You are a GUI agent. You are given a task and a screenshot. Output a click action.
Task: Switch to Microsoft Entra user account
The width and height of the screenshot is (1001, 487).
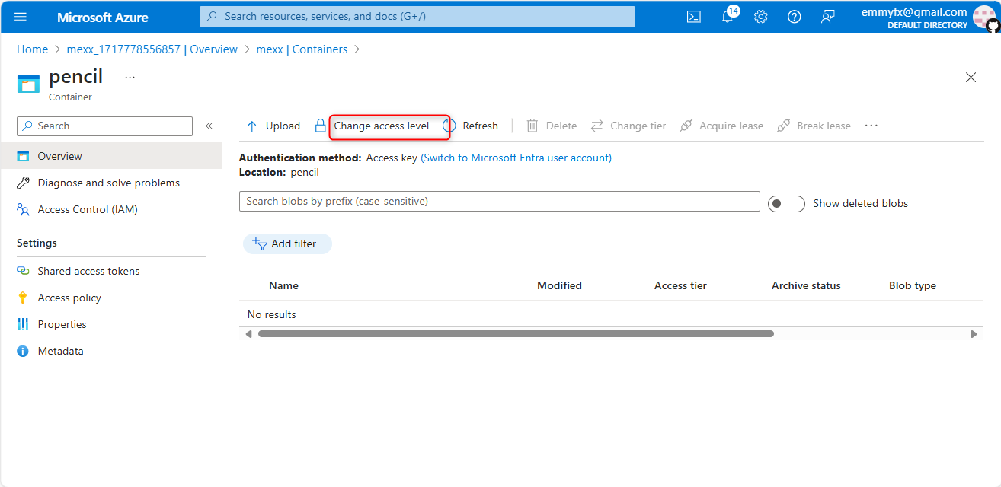pyautogui.click(x=516, y=158)
